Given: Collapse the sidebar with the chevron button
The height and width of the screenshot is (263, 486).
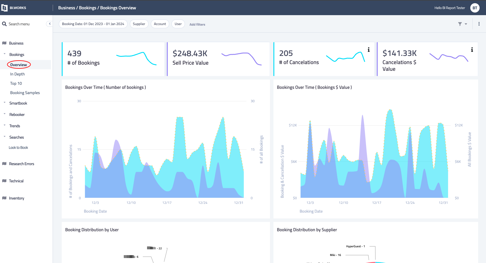Looking at the screenshot, I should [x=50, y=24].
